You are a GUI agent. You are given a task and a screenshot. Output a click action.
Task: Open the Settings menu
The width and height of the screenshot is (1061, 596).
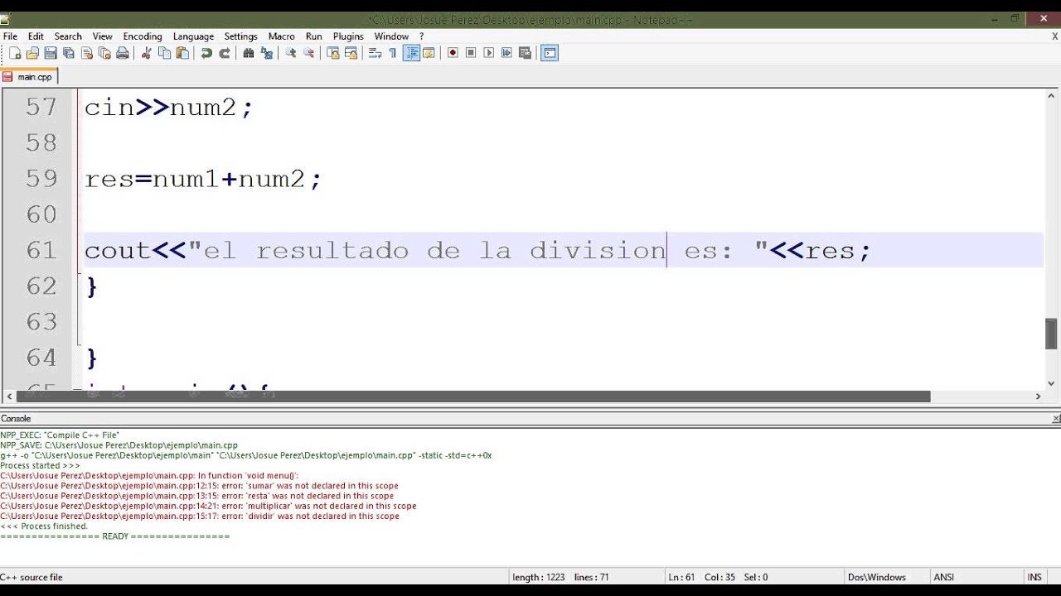241,36
